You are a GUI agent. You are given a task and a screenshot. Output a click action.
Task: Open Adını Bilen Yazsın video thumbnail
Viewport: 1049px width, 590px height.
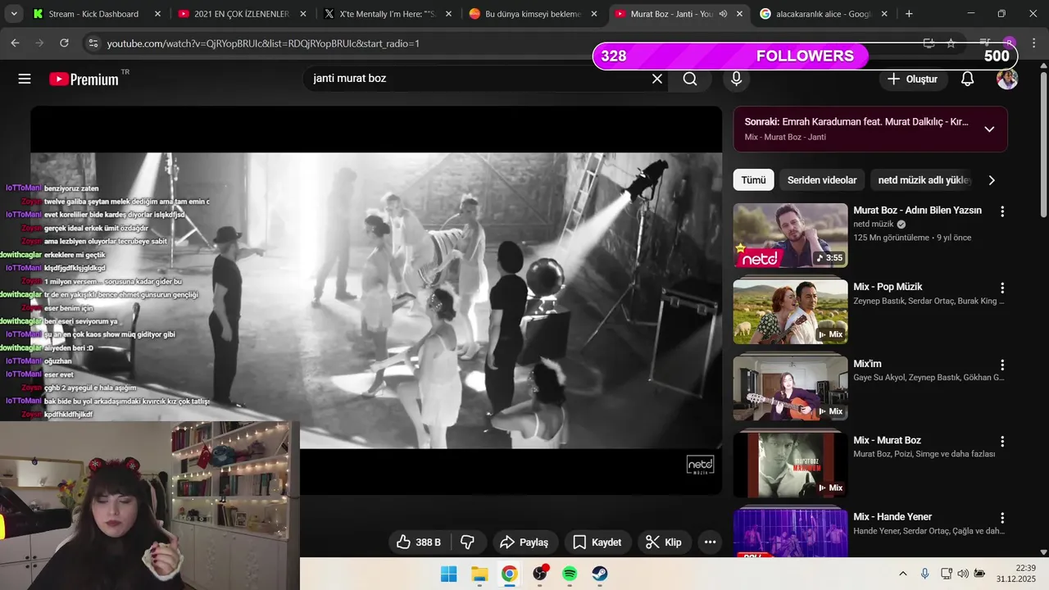pos(790,235)
